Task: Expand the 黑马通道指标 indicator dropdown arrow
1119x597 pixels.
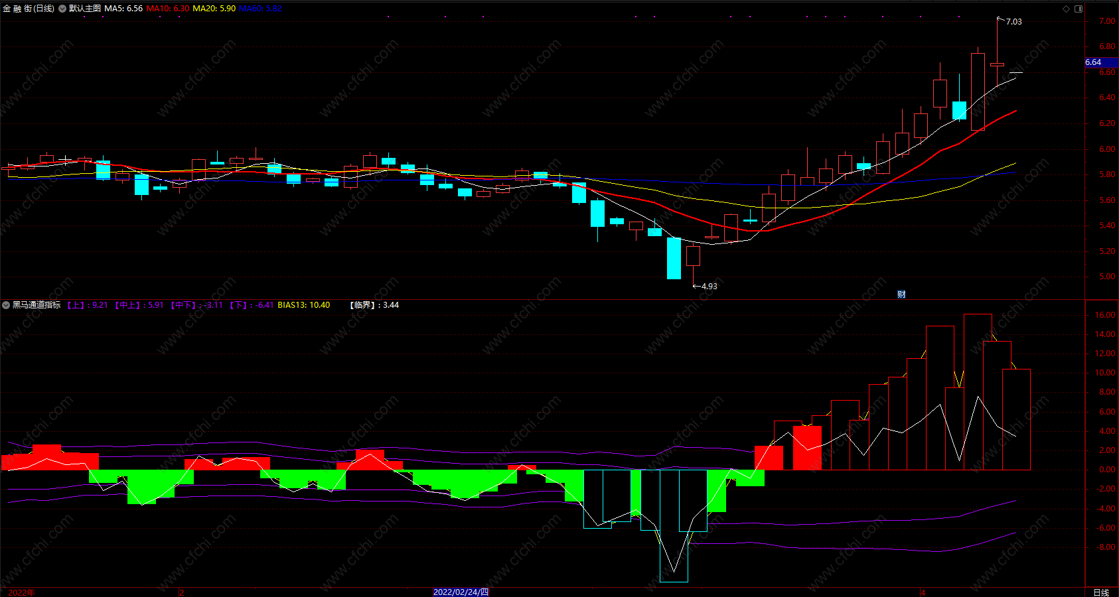Action: point(6,305)
